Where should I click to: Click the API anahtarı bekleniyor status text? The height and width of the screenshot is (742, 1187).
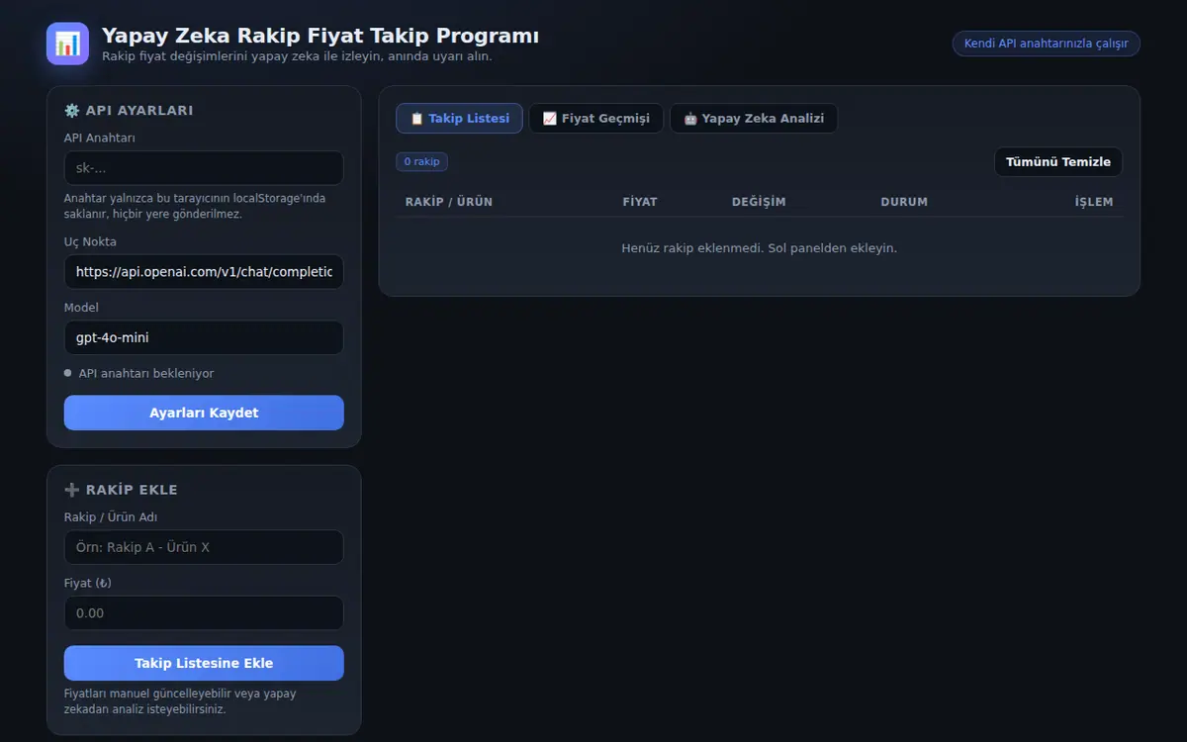click(146, 373)
